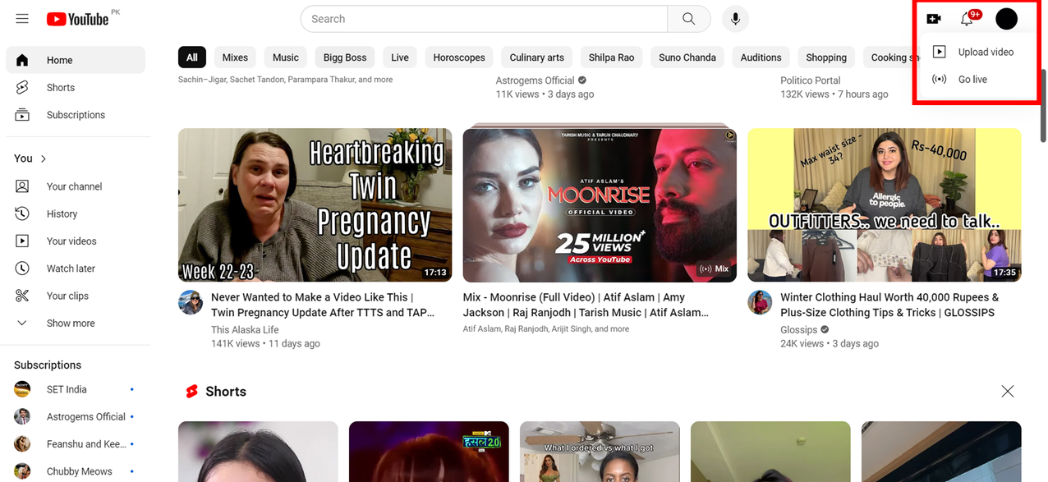1048x482 pixels.
Task: Select the Shopping chip
Action: [x=826, y=57]
